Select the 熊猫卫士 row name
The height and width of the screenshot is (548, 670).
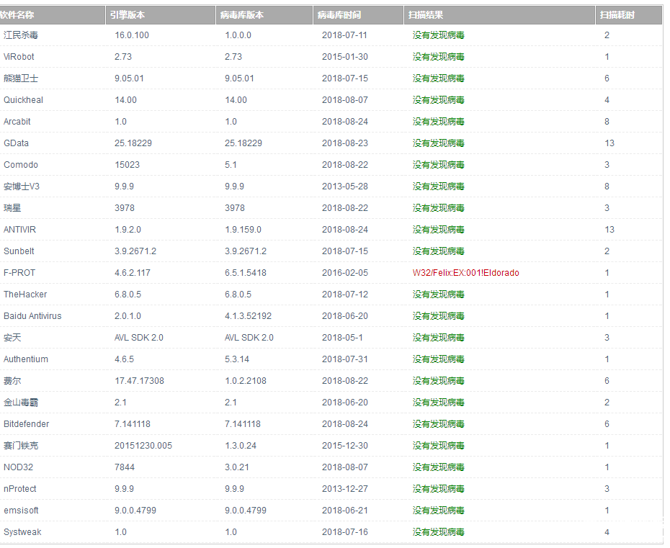(x=21, y=78)
